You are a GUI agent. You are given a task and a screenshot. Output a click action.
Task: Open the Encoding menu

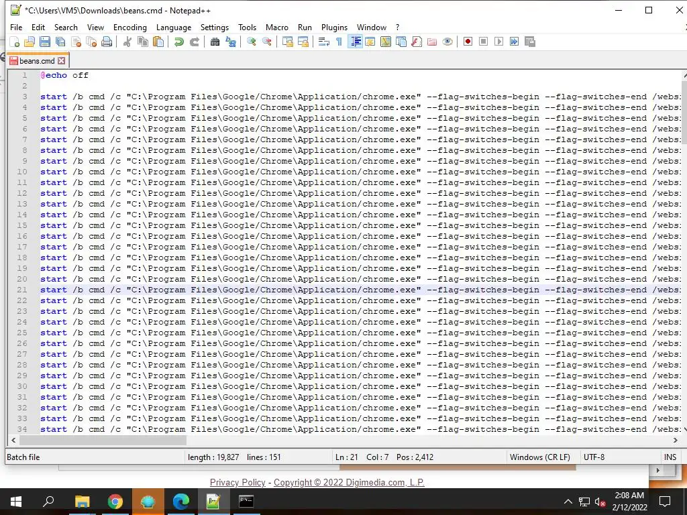point(130,27)
